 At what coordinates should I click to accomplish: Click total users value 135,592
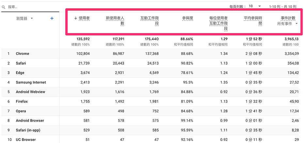coord(83,39)
